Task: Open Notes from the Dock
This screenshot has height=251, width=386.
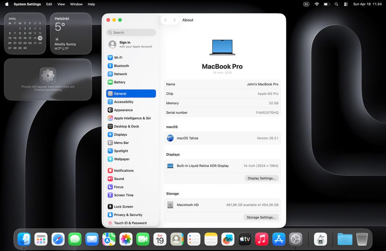Action: (x=211, y=239)
